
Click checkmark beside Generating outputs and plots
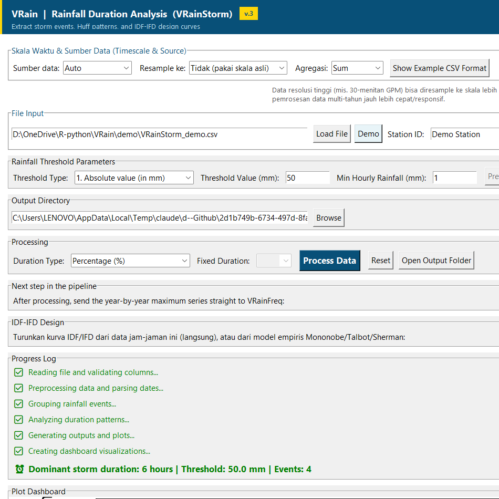[18, 435]
